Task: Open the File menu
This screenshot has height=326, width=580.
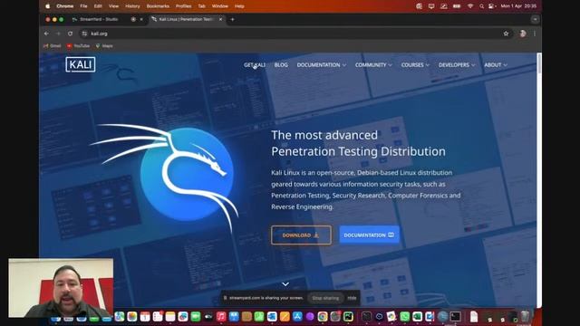Action: pos(83,6)
